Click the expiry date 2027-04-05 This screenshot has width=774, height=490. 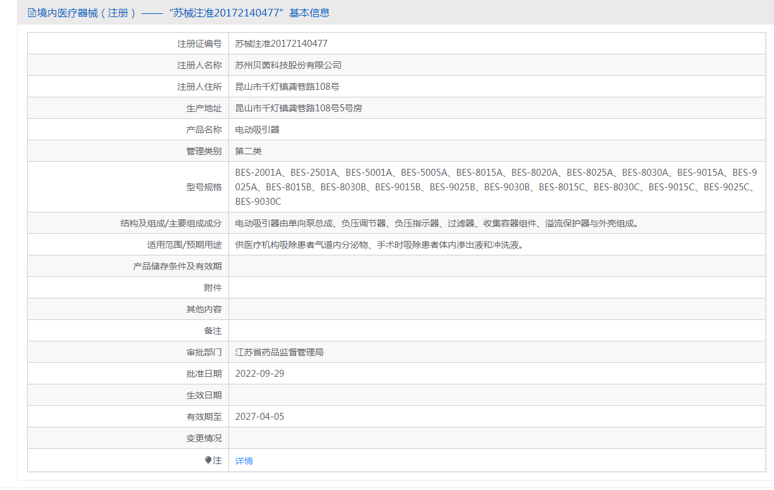pos(259,417)
